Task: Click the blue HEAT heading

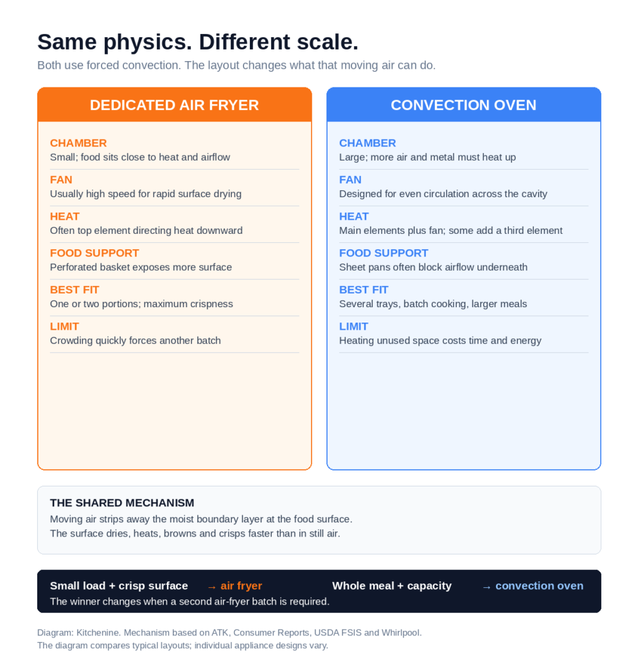Action: (x=354, y=217)
